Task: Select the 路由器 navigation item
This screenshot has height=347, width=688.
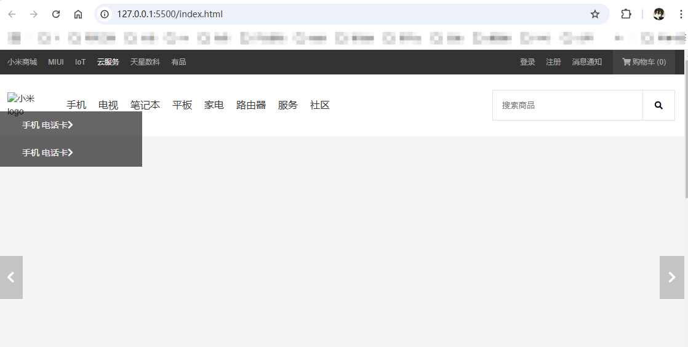Action: pyautogui.click(x=251, y=105)
